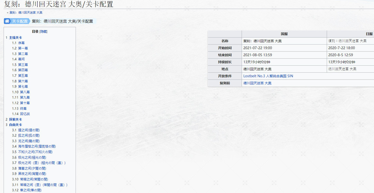Go to 终幕 section
This screenshot has width=374, height=193.
click(23, 108)
